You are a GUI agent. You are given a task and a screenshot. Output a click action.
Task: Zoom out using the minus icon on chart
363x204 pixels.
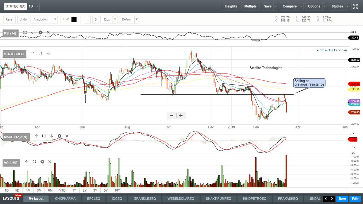point(171,115)
